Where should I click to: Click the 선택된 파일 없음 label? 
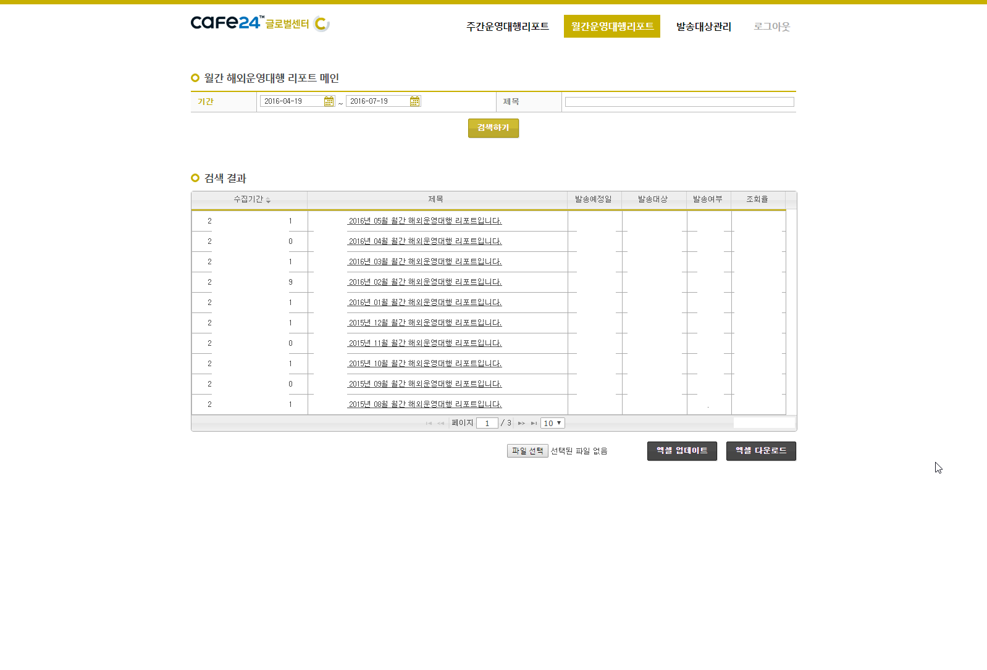pos(579,451)
